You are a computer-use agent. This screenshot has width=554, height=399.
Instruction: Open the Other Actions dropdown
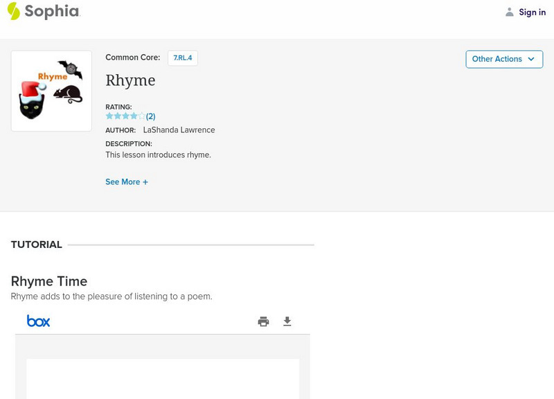tap(503, 59)
